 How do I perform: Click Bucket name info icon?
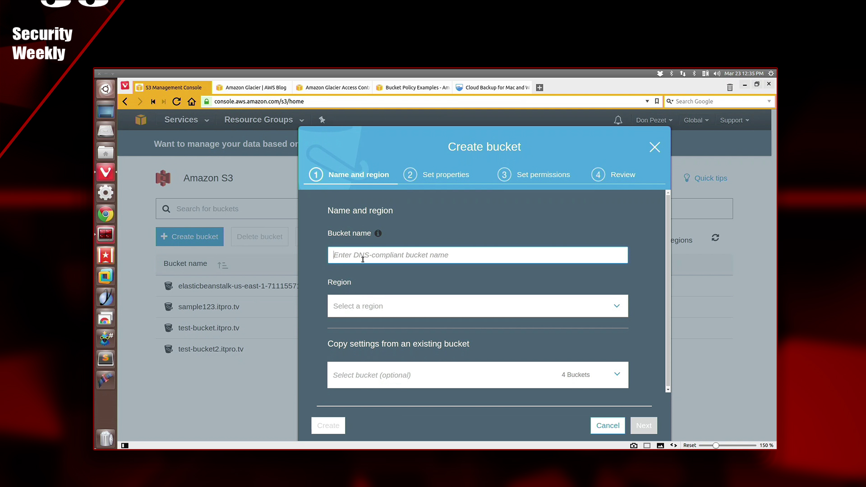click(378, 233)
